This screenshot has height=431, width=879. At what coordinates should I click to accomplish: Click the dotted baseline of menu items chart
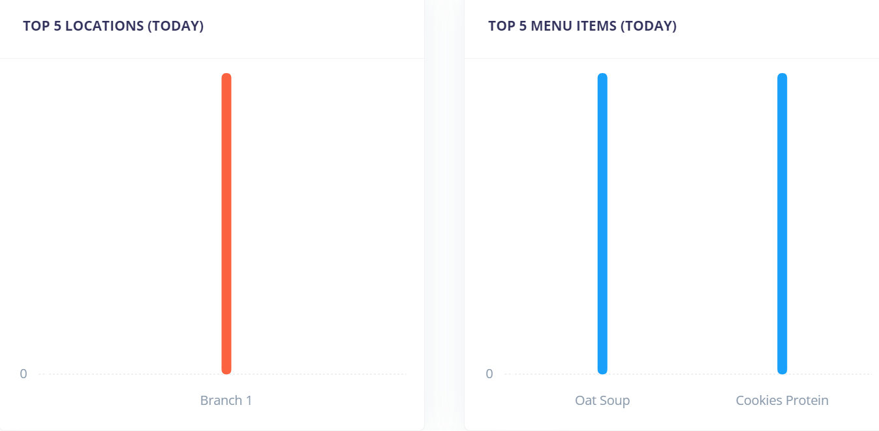[x=692, y=374]
